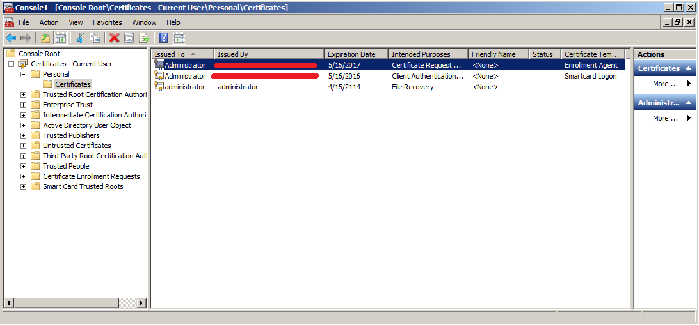699x325 pixels.
Task: Open Help via question mark icon
Action: click(164, 38)
